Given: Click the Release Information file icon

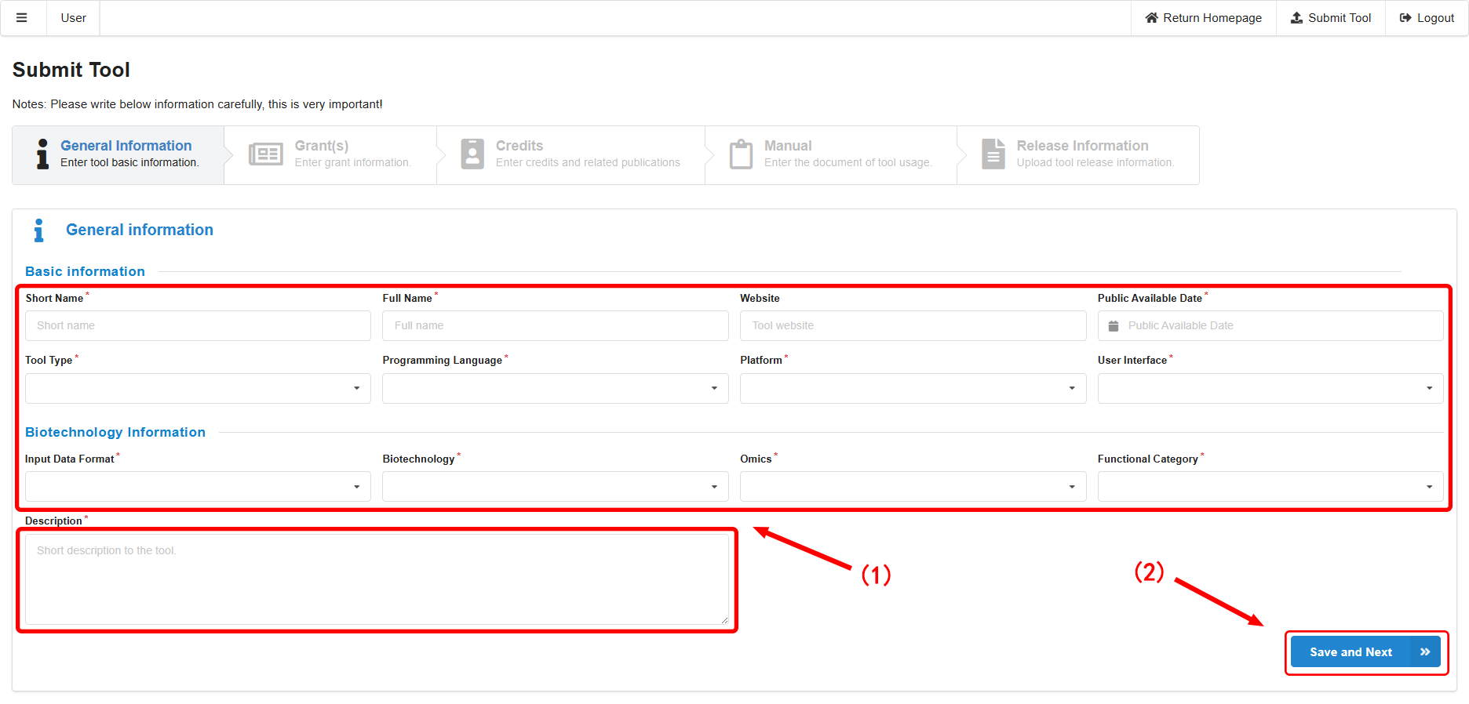Looking at the screenshot, I should (x=993, y=154).
